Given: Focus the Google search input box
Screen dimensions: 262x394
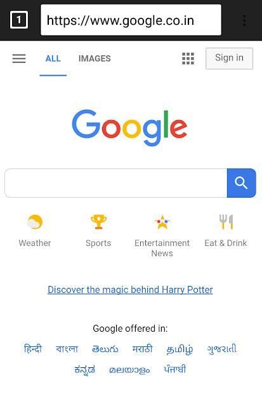Looking at the screenshot, I should point(116,183).
